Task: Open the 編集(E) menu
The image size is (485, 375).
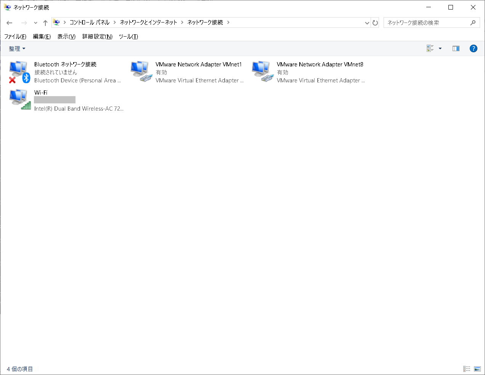Action: 42,37
